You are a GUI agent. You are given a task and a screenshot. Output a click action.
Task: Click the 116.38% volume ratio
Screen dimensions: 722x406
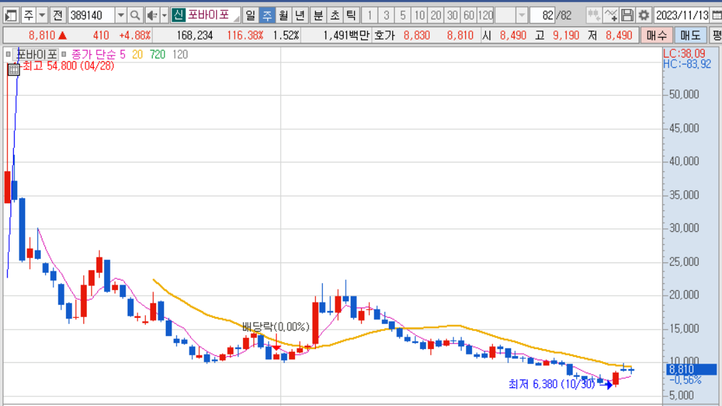pyautogui.click(x=245, y=35)
